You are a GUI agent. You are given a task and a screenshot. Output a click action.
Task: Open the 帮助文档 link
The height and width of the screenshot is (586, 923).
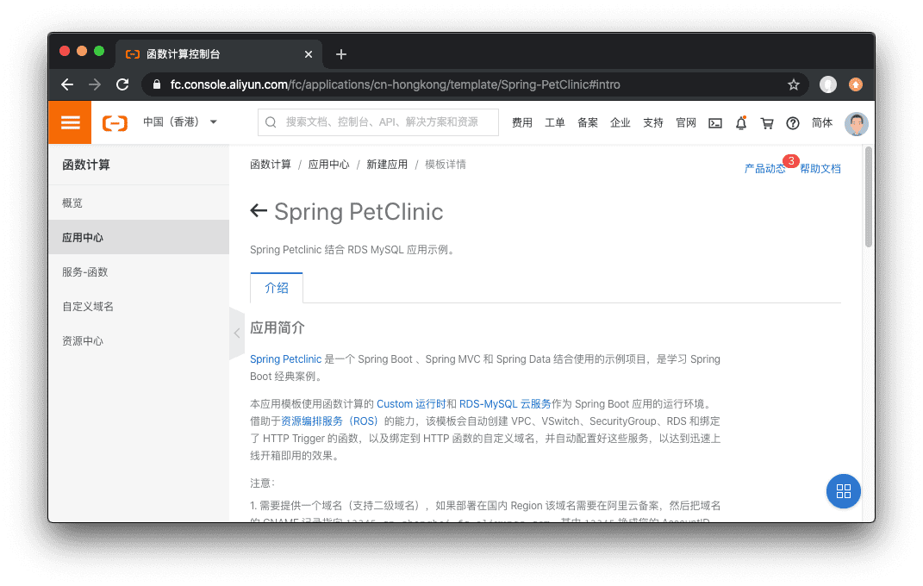[x=820, y=168]
